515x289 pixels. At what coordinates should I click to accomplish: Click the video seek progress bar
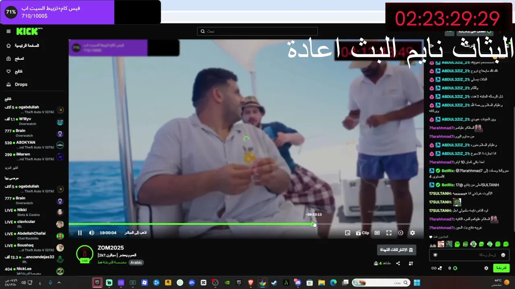click(245, 224)
